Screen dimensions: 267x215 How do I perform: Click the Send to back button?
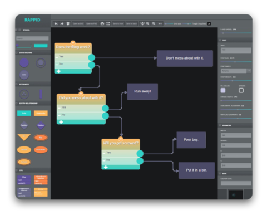pyautogui.click(x=131, y=23)
